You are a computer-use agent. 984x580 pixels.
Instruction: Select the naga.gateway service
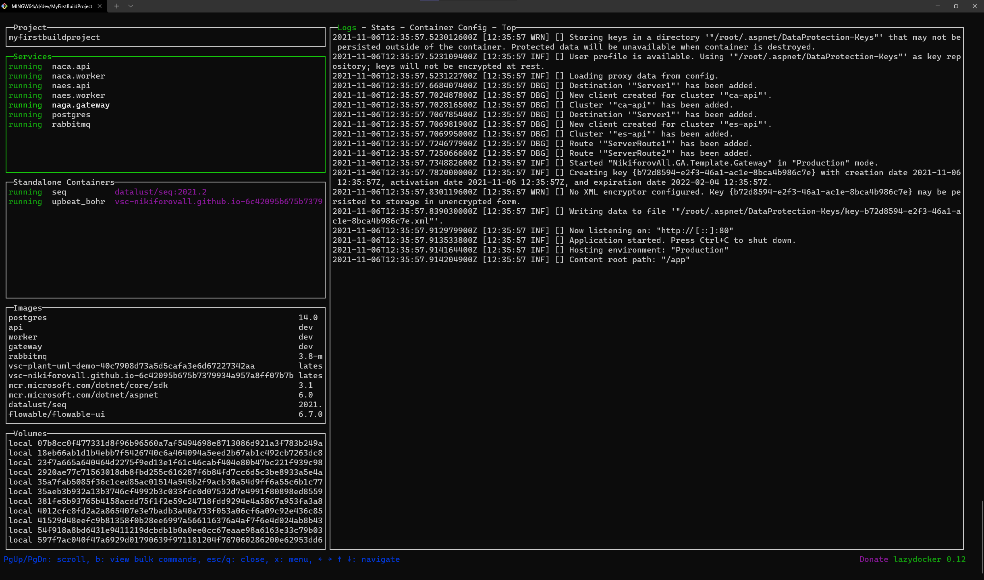pos(166,105)
